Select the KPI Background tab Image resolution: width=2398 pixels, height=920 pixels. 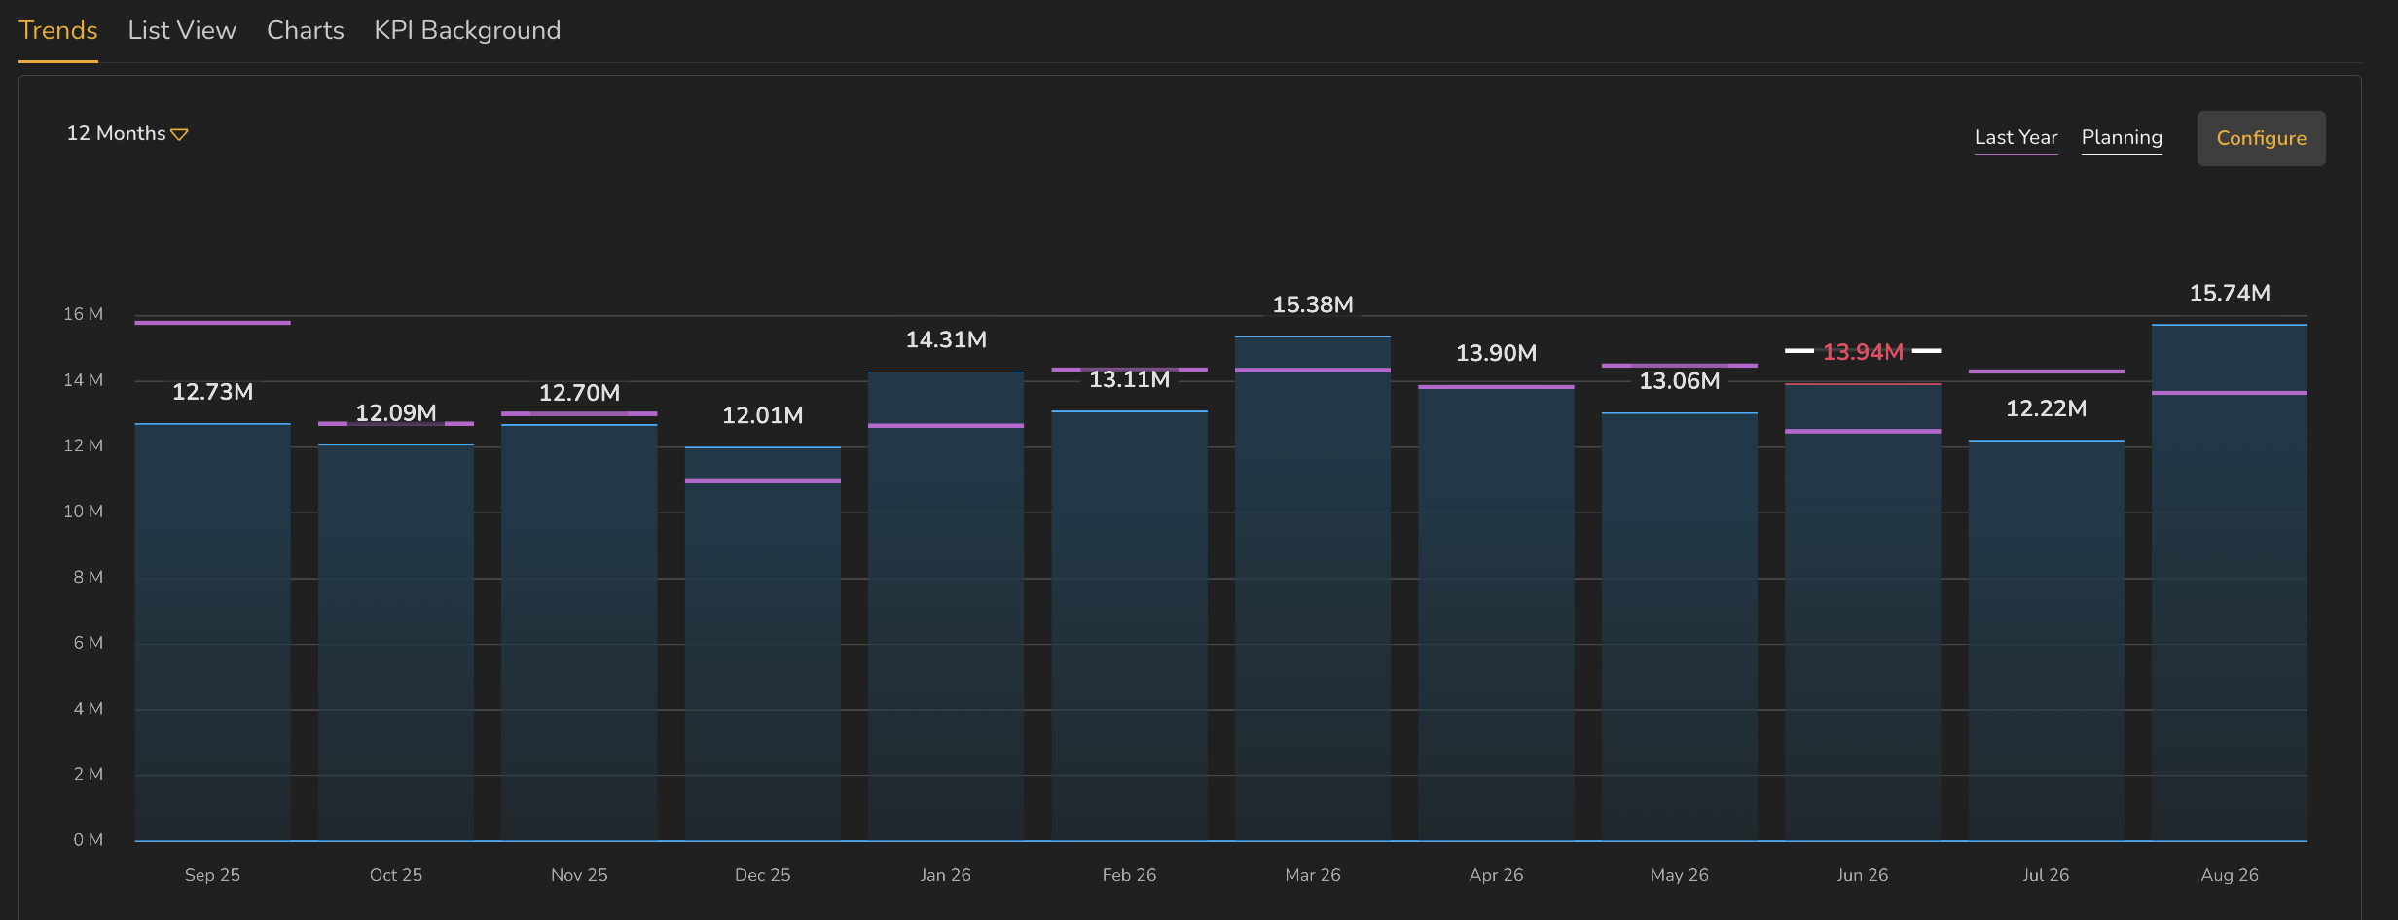467,30
